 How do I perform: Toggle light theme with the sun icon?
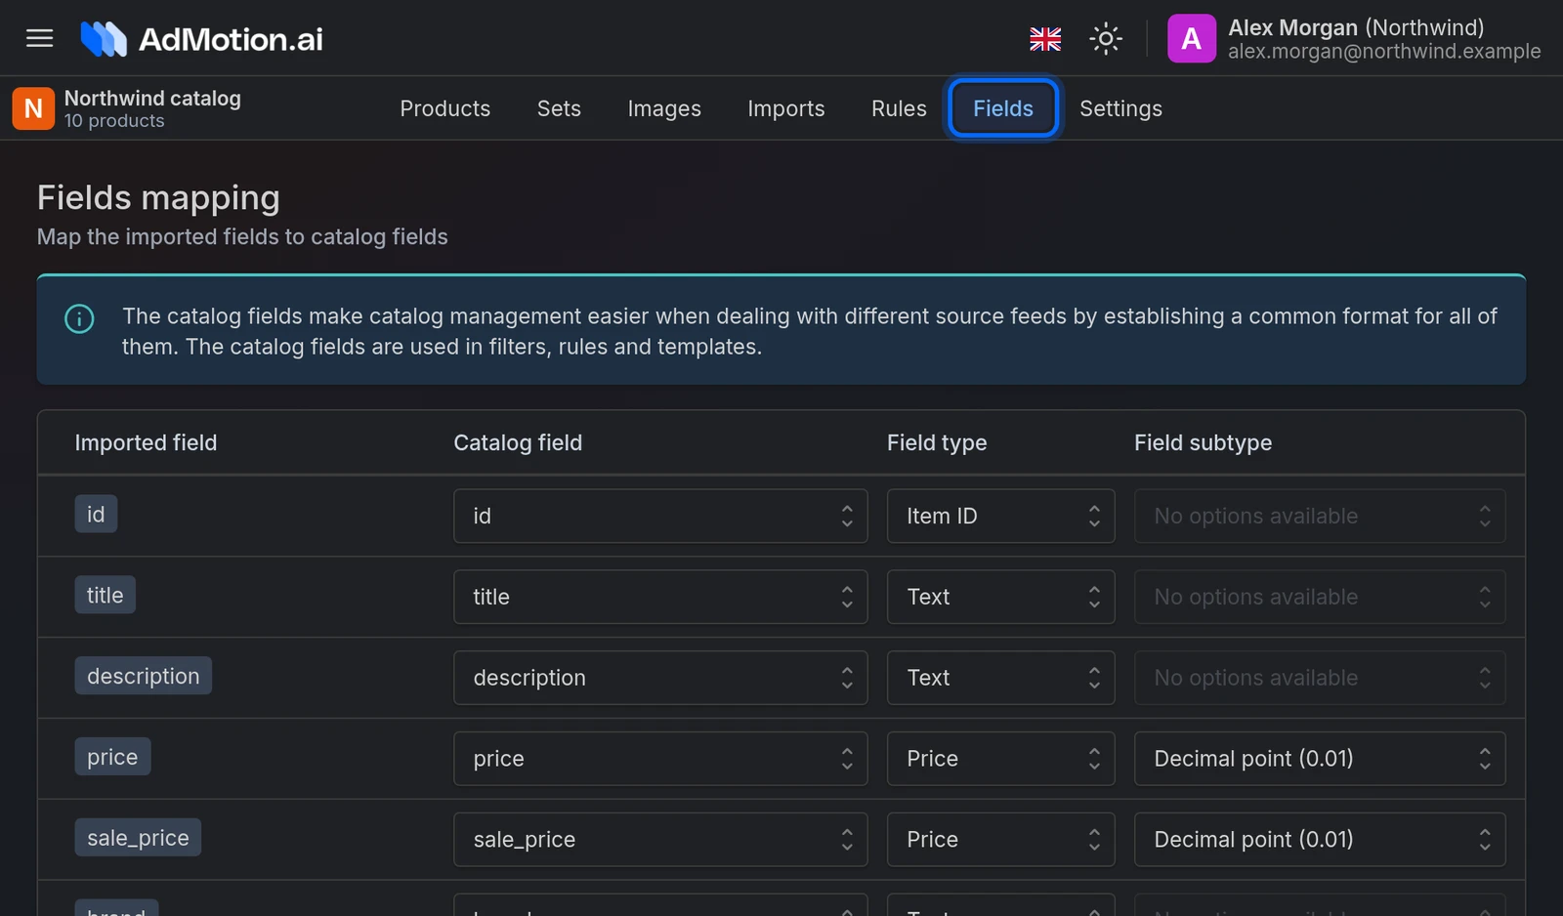tap(1106, 39)
